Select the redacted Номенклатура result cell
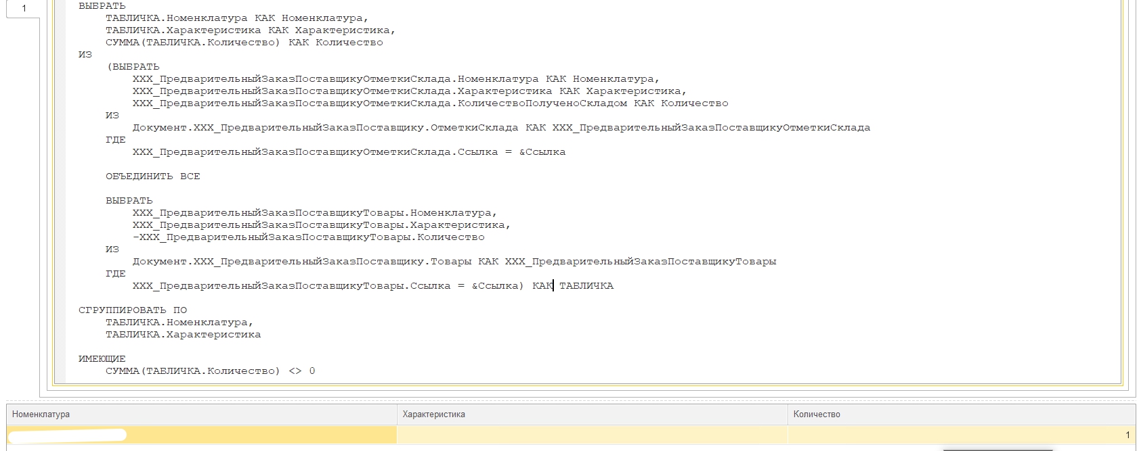 pos(201,435)
